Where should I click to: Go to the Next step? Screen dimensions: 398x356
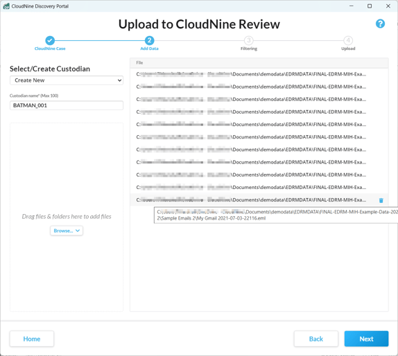tap(366, 339)
